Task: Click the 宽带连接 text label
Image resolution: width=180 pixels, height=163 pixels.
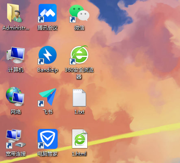Action: (16, 154)
